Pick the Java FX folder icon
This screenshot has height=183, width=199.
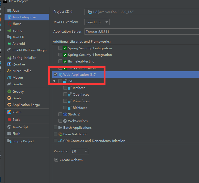(9, 37)
